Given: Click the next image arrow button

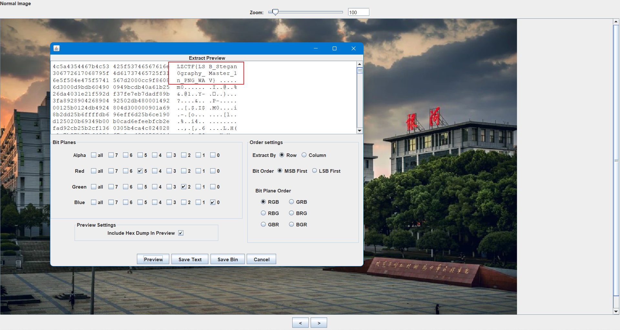Looking at the screenshot, I should [x=319, y=323].
